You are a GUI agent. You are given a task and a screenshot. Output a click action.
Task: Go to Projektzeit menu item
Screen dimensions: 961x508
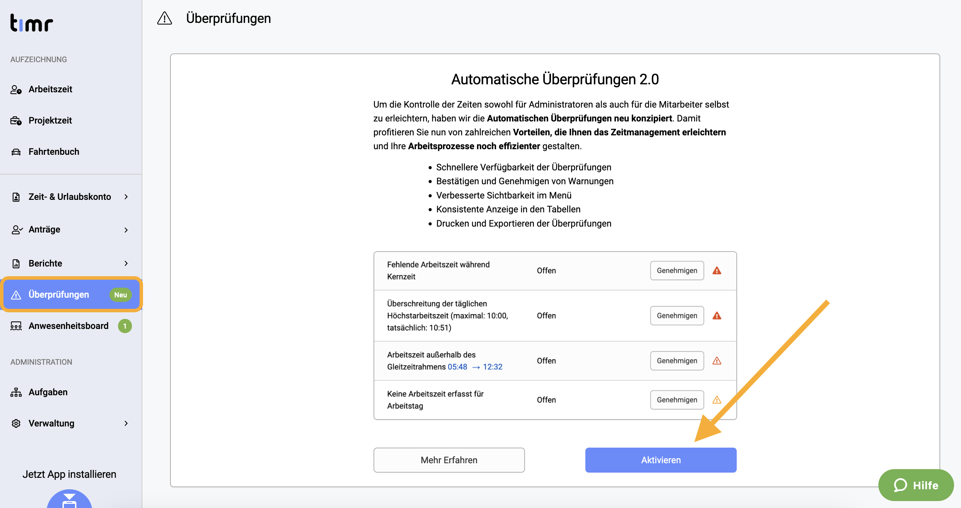click(71, 120)
